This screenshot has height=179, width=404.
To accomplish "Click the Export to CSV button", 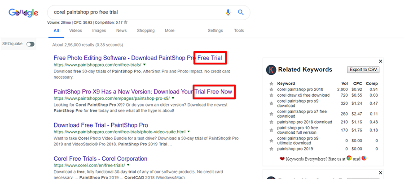I will click(363, 70).
